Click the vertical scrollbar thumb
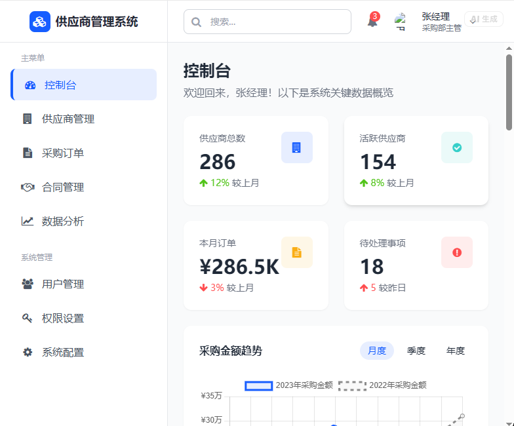Viewport: 514px width, 426px height. tap(509, 92)
